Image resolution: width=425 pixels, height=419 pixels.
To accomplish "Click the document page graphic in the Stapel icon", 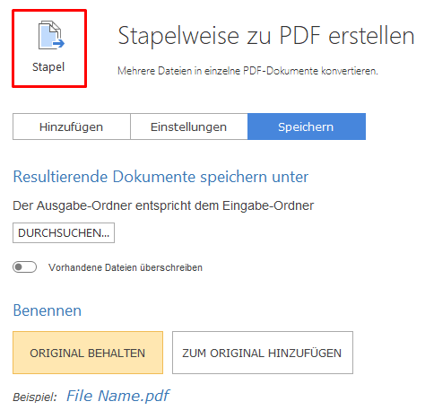I will click(x=50, y=35).
